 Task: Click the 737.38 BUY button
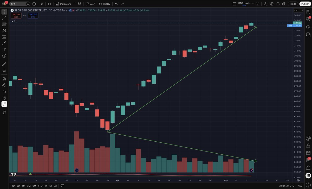pos(33,16)
